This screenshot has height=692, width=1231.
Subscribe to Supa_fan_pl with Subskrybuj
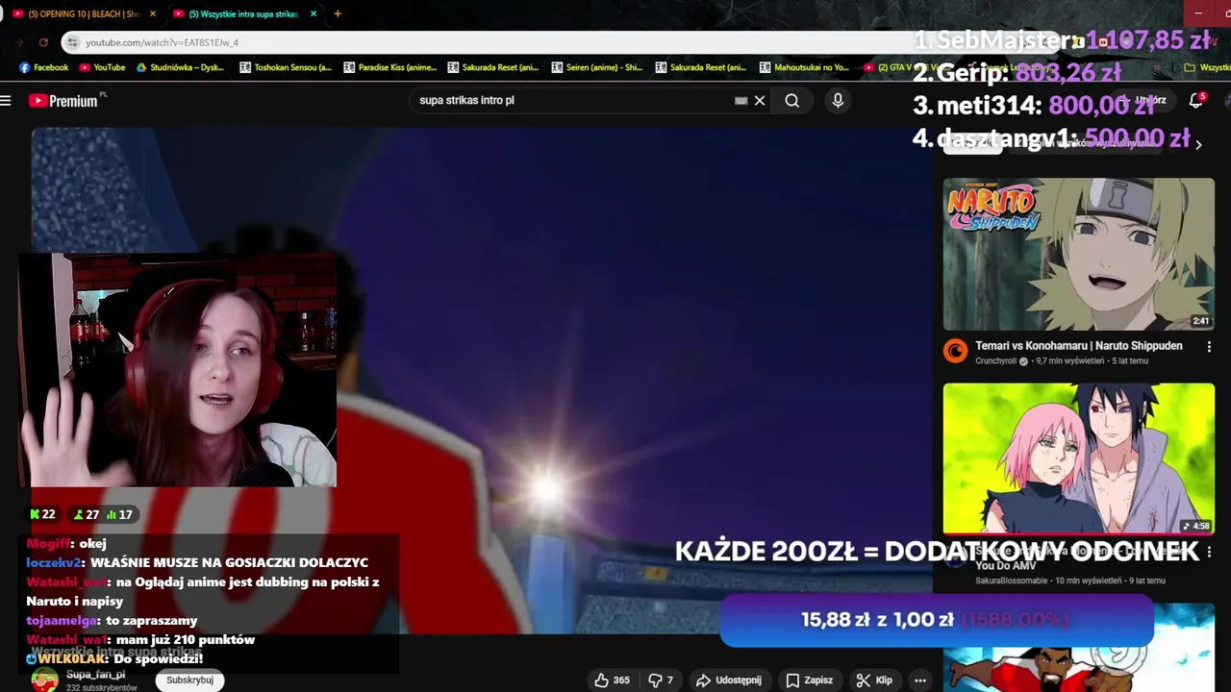(x=189, y=680)
